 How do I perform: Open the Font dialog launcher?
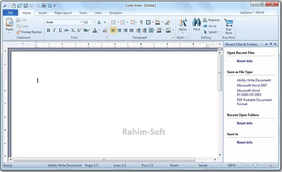point(106,38)
